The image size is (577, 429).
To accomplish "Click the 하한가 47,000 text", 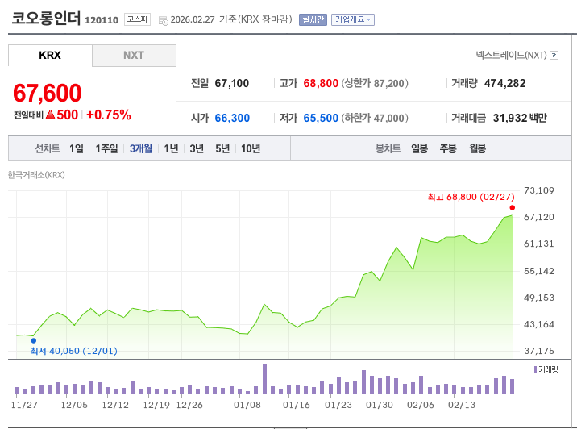I will pos(375,119).
